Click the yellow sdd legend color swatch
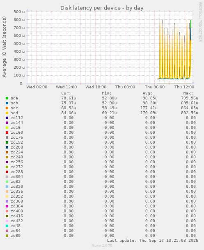The height and width of the screenshot is (250, 204). point(7,113)
